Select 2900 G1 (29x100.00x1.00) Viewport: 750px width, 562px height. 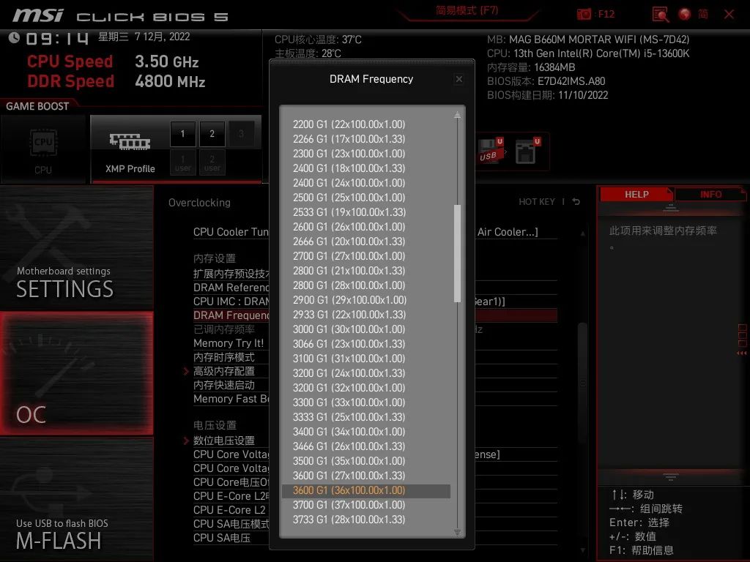pos(349,300)
